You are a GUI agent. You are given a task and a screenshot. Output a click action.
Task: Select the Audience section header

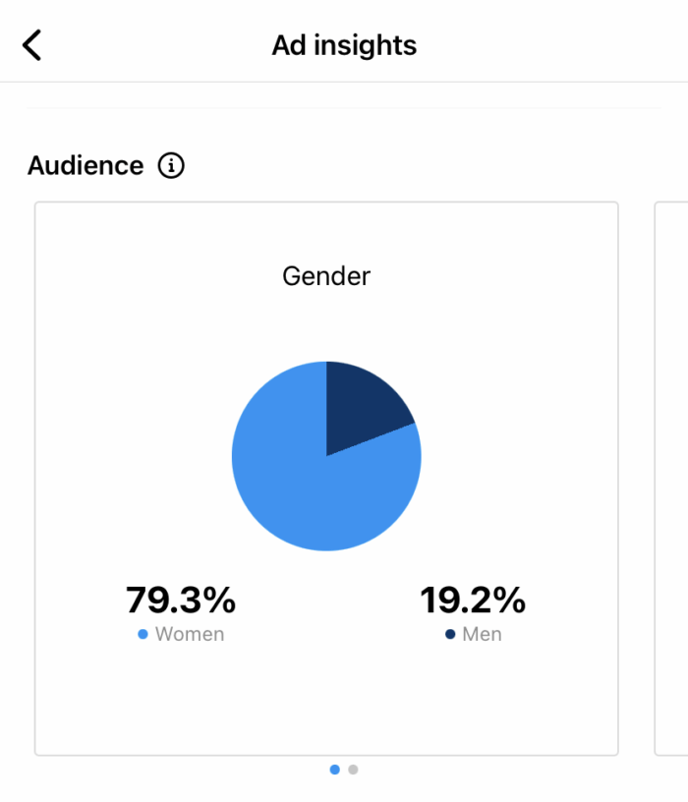coord(86,165)
